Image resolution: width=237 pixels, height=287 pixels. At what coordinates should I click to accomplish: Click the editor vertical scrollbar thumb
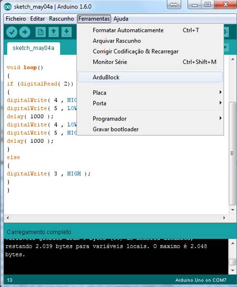233,153
